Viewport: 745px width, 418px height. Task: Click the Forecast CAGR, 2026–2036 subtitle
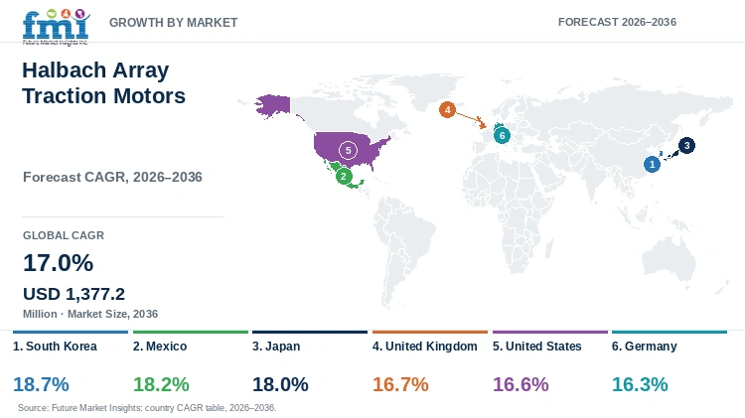tap(112, 177)
